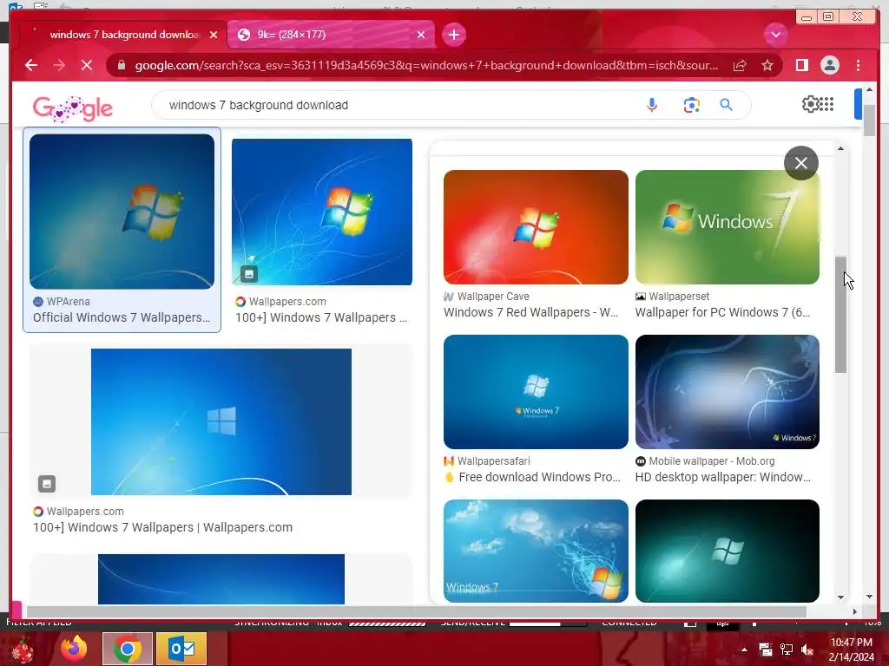The width and height of the screenshot is (889, 666).
Task: Search by image with Google Lens
Action: pos(691,105)
